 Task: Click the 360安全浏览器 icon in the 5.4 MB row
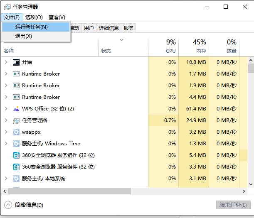pyautogui.click(x=16, y=155)
